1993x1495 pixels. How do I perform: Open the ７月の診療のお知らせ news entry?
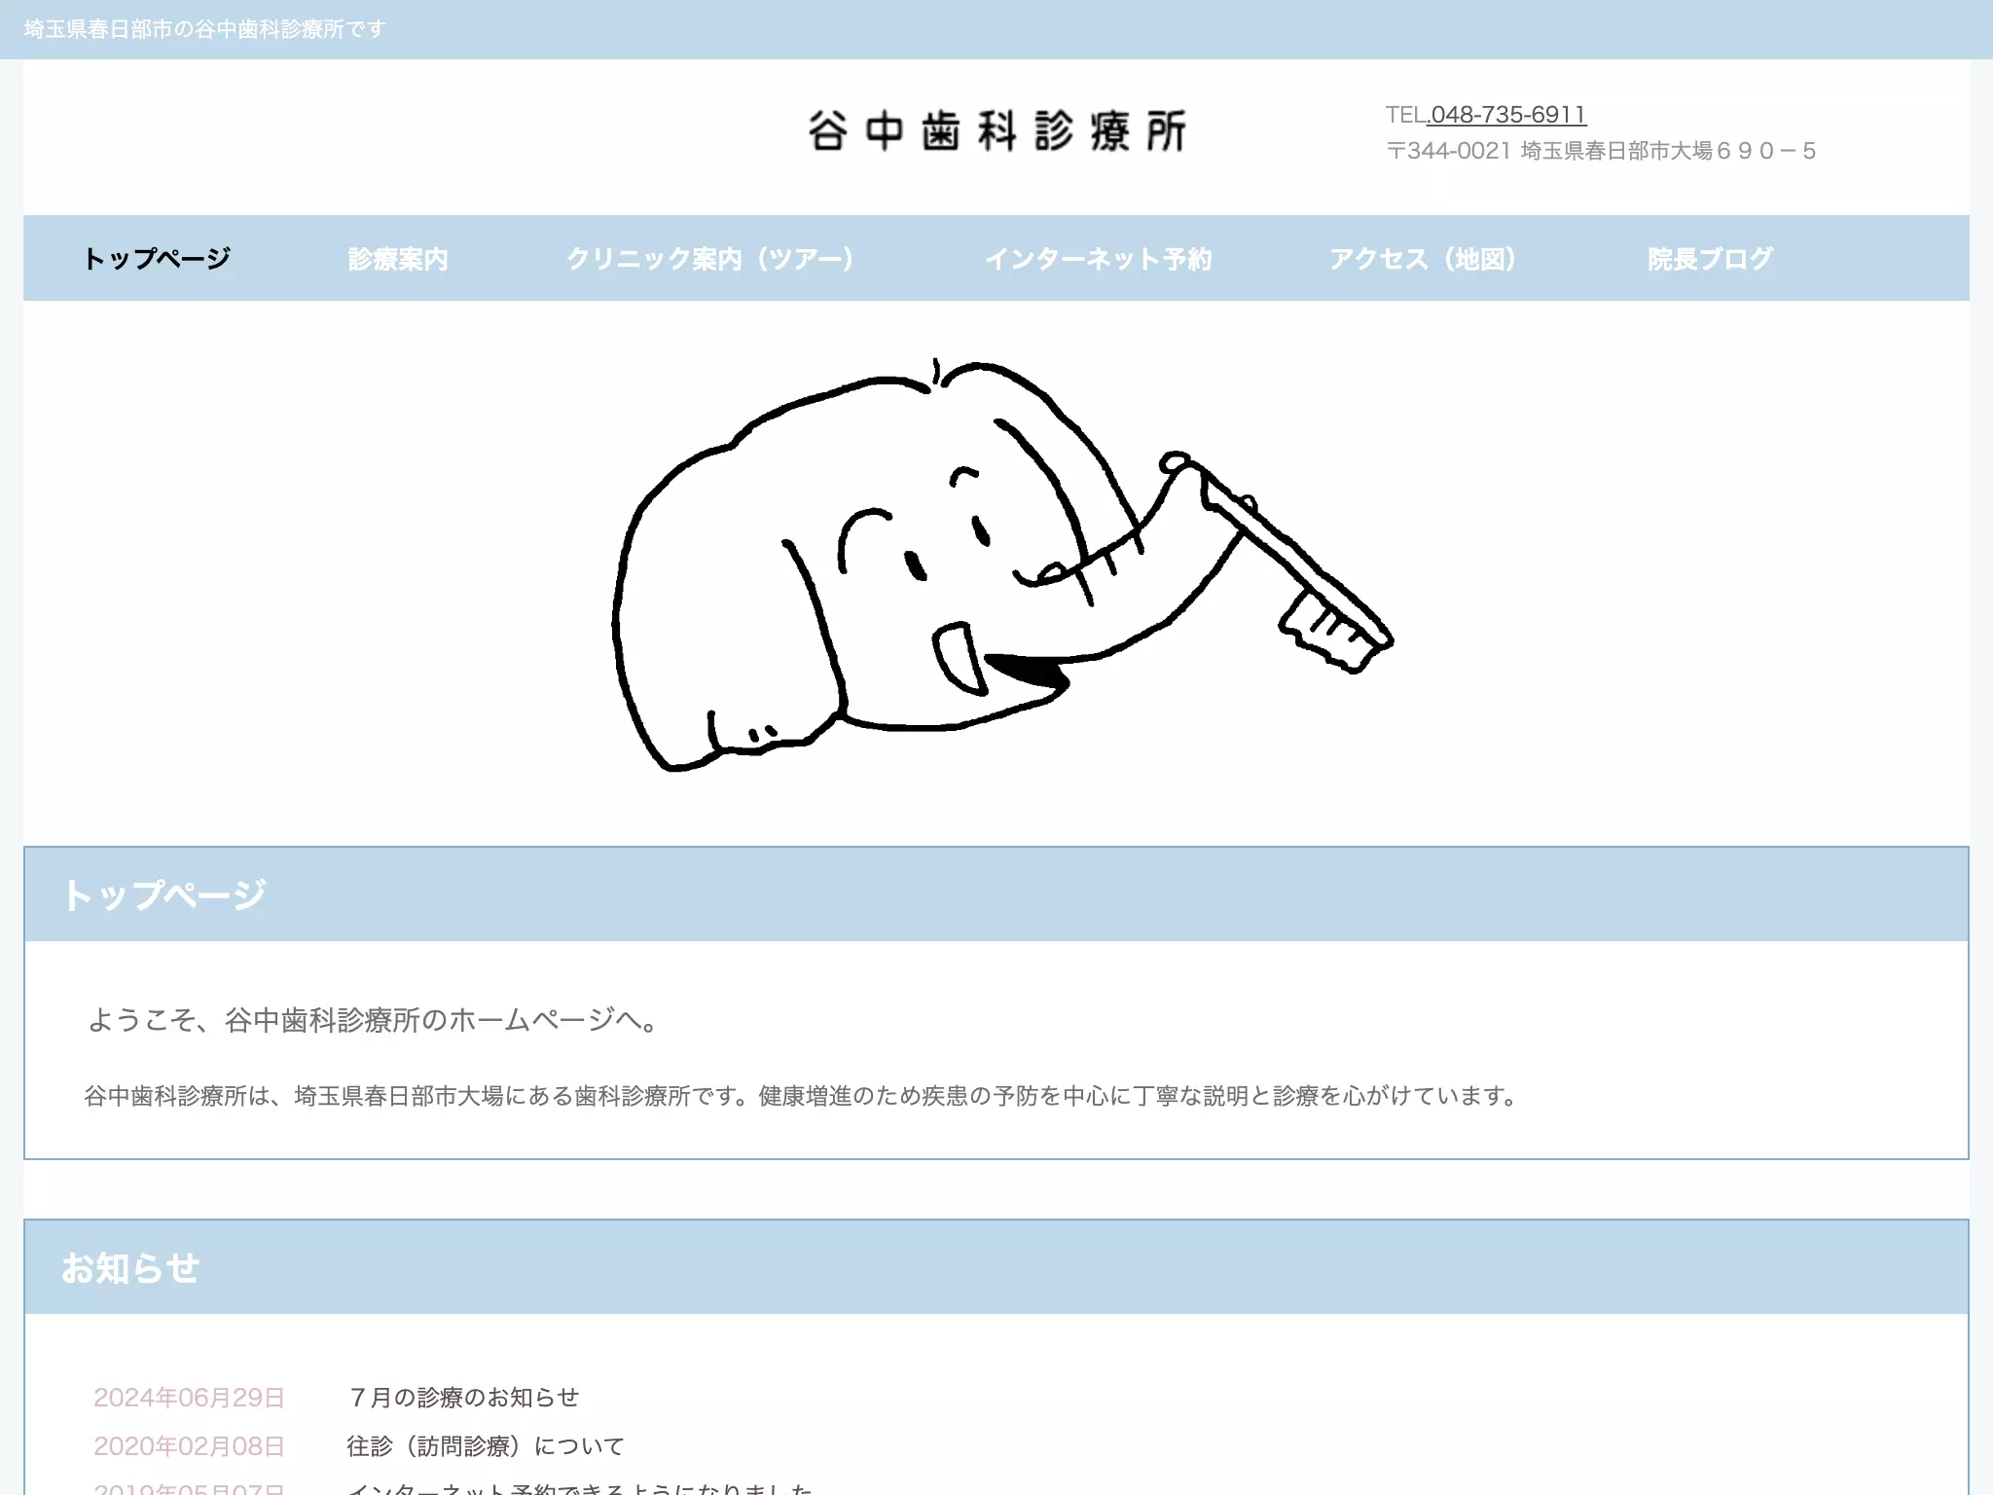click(x=463, y=1398)
